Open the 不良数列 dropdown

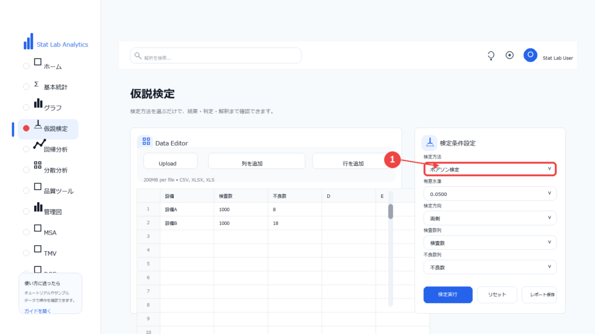[x=490, y=267]
